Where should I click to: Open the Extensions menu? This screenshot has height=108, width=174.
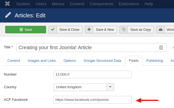point(129,4)
